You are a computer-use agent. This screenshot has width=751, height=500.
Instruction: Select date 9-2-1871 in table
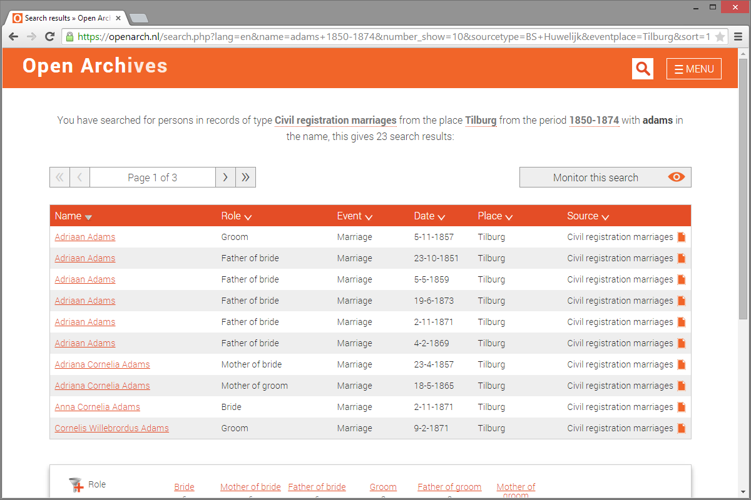click(431, 428)
